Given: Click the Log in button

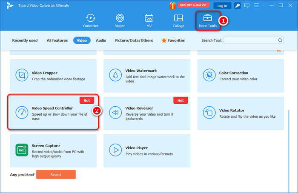Looking at the screenshot, I should pyautogui.click(x=222, y=6).
